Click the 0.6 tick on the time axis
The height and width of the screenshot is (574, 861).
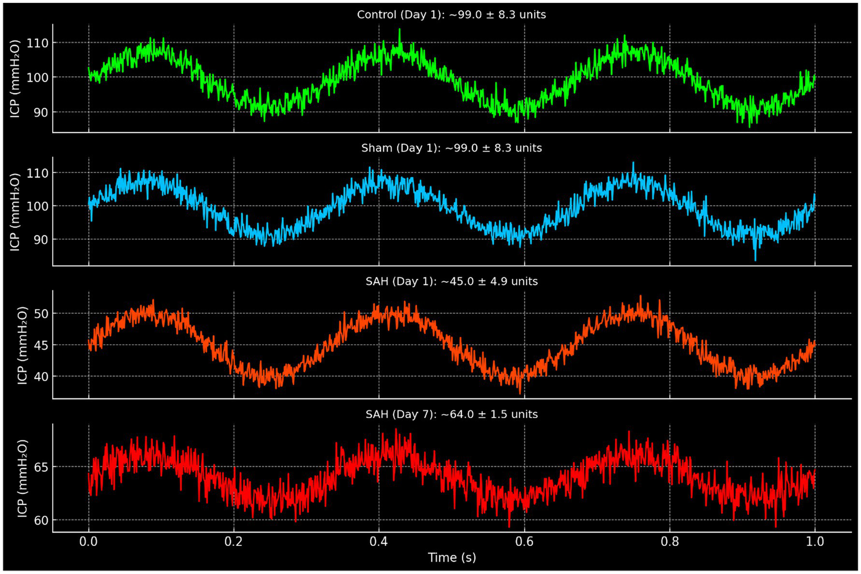(524, 541)
